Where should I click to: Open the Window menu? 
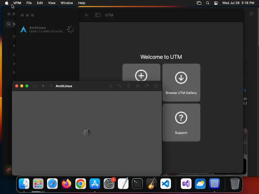click(67, 3)
